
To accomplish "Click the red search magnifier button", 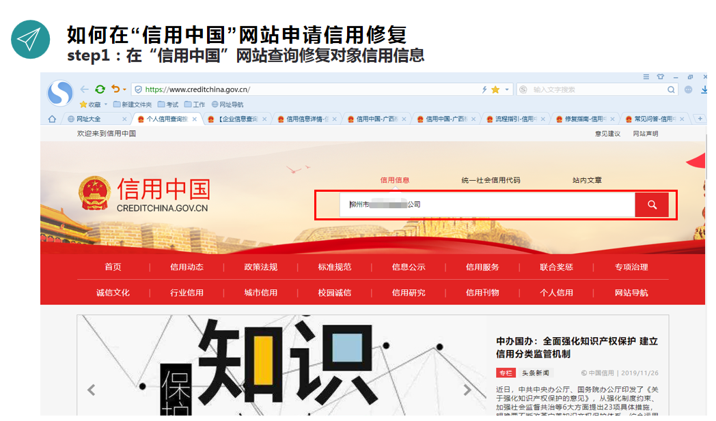I will 652,205.
